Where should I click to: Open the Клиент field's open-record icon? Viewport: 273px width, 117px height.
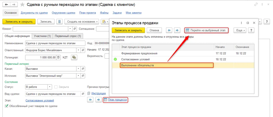point(75,29)
